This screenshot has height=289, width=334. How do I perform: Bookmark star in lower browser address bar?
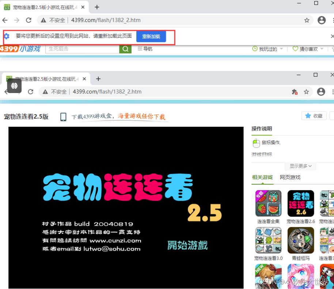click(x=306, y=92)
